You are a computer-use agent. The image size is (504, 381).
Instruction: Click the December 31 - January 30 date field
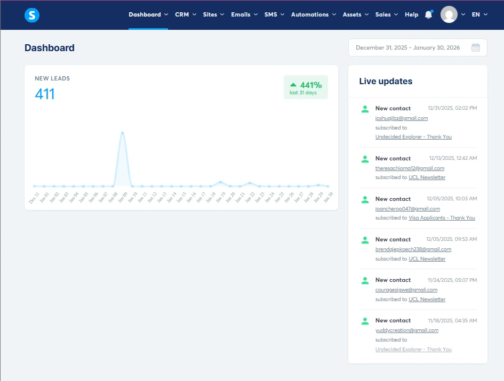coord(408,47)
